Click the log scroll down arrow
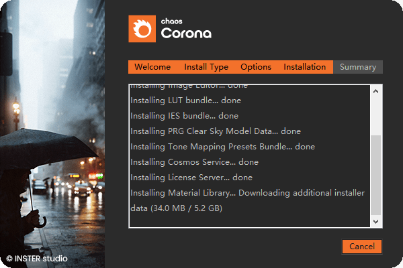 (375, 221)
